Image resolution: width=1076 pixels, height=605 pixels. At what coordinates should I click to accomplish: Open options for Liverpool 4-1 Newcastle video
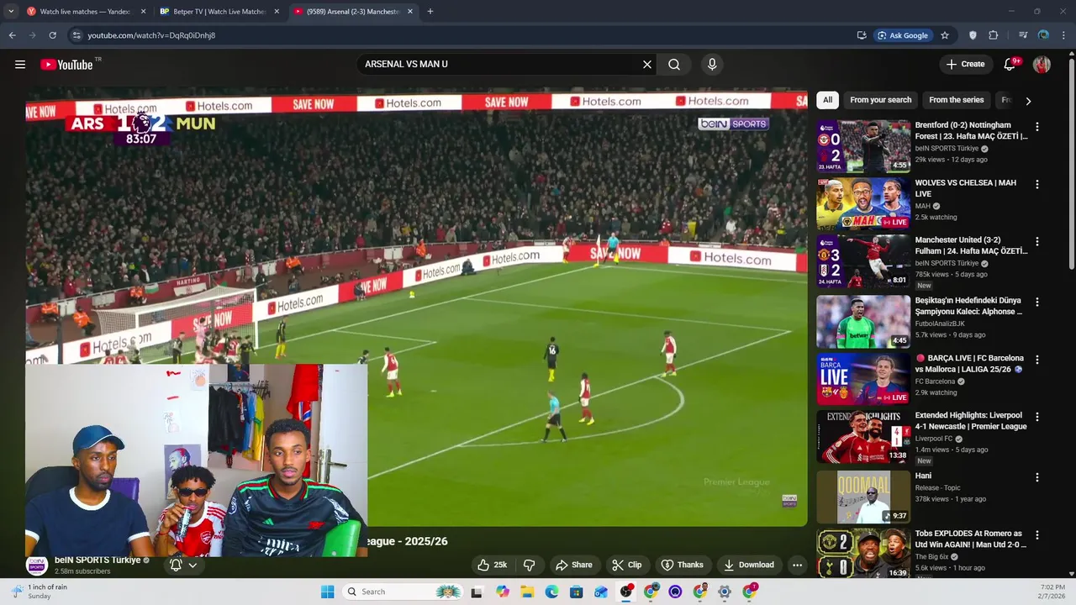[x=1036, y=417]
